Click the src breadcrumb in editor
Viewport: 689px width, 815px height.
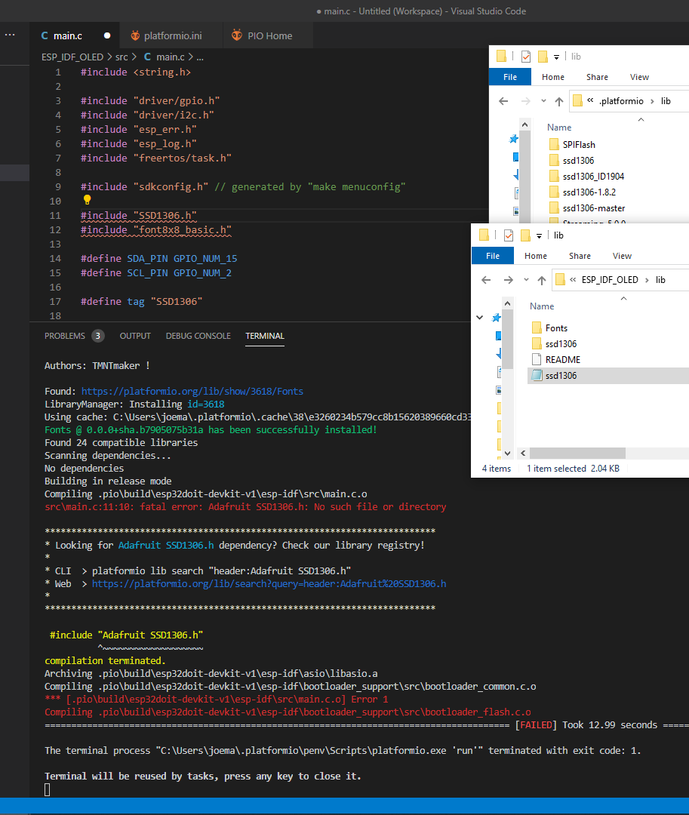pyautogui.click(x=121, y=57)
